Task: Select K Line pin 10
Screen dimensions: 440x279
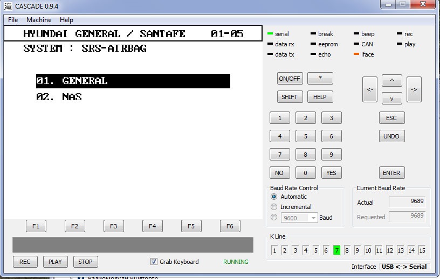Action: tap(368, 250)
